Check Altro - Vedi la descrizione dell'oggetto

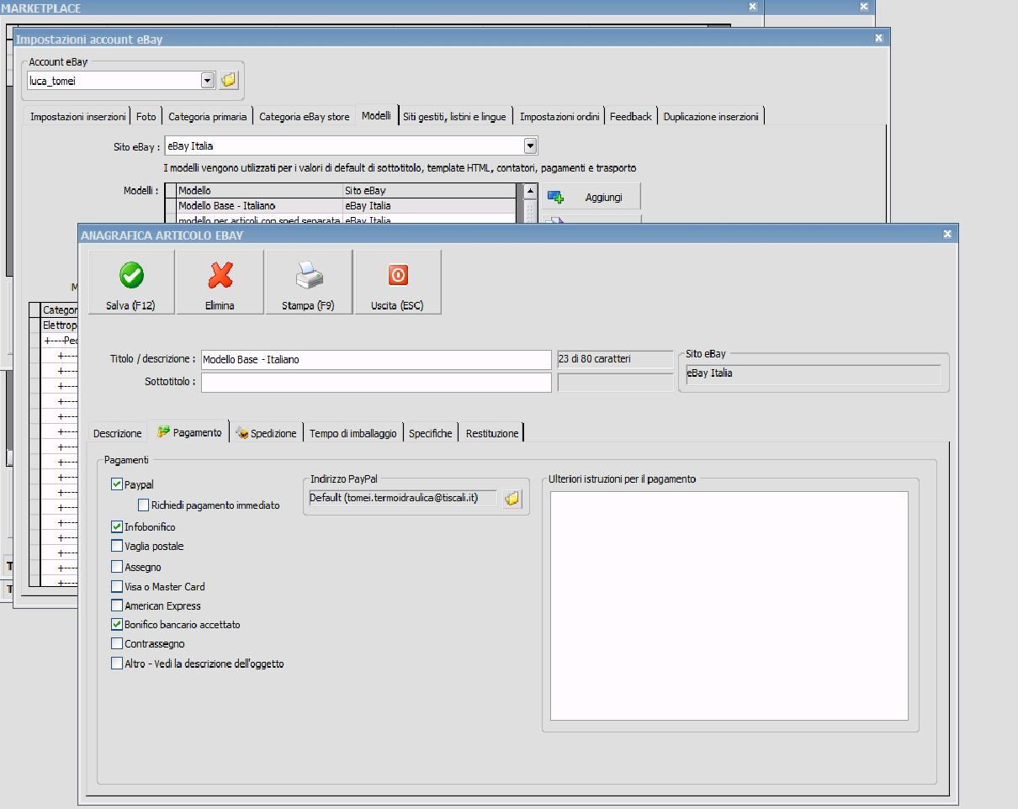[x=117, y=664]
